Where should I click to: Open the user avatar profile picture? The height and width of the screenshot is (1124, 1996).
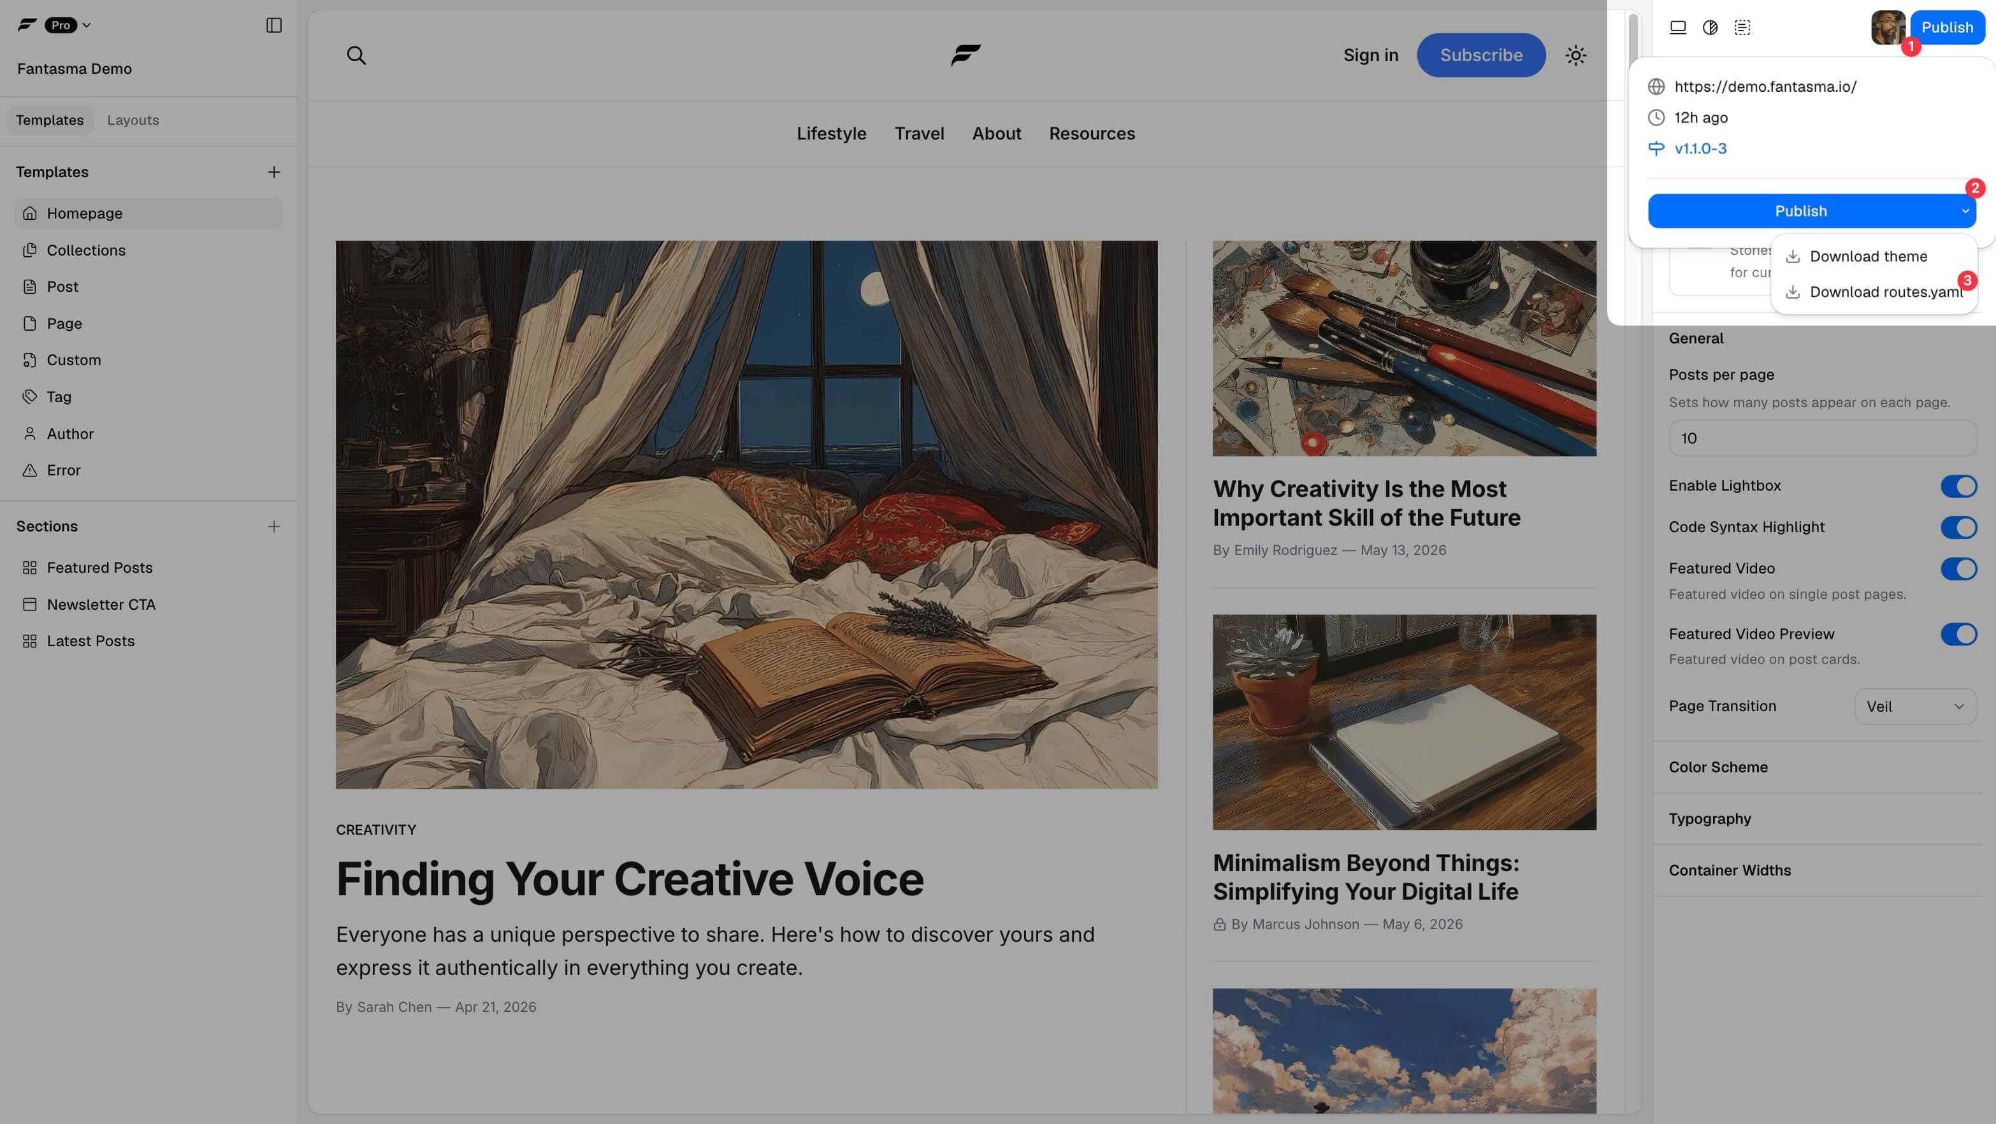pyautogui.click(x=1888, y=27)
